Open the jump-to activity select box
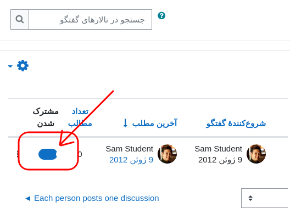The image size is (290, 219). tap(265, 198)
